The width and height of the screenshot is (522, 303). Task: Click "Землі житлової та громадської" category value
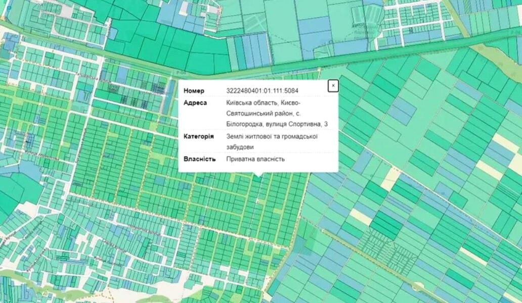click(272, 136)
